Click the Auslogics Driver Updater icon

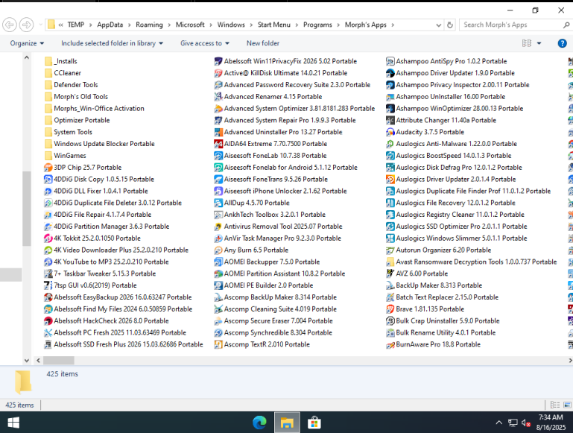tap(390, 180)
